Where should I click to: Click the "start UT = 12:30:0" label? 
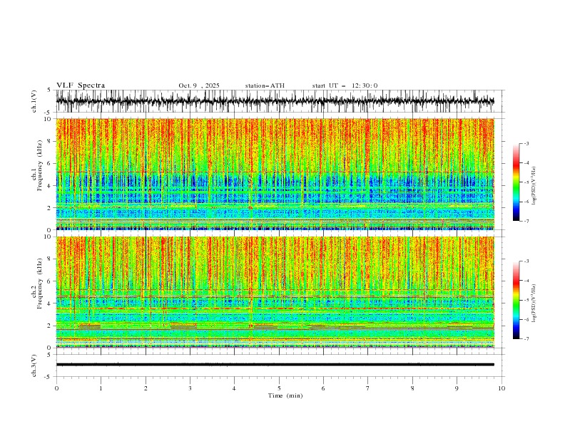345,85
